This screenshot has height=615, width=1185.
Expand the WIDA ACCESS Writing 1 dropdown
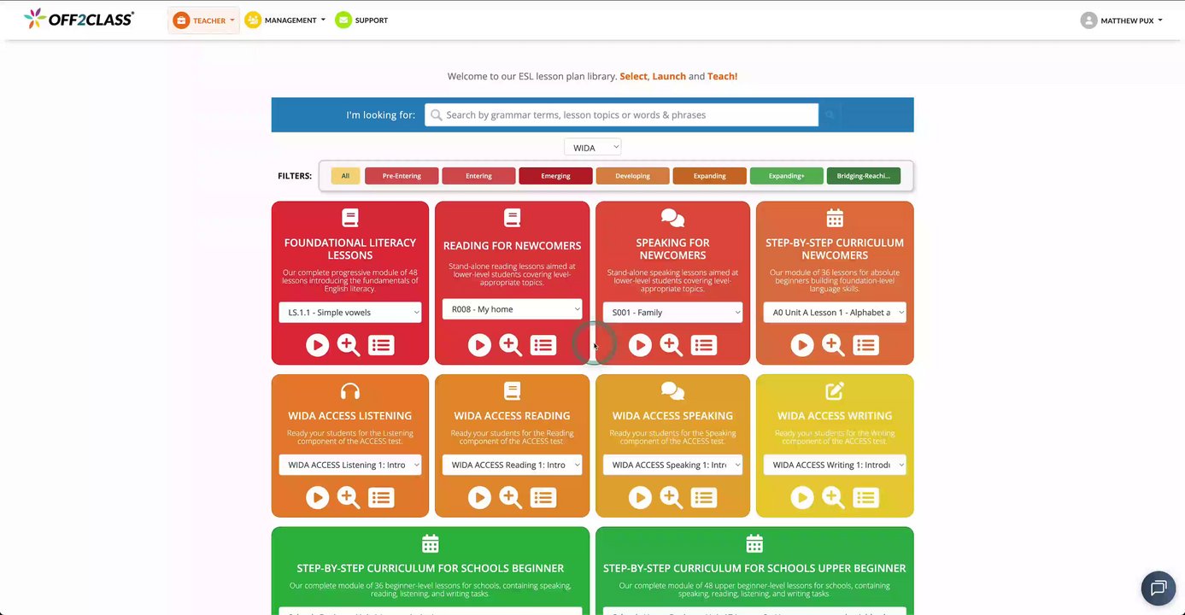[x=835, y=465]
